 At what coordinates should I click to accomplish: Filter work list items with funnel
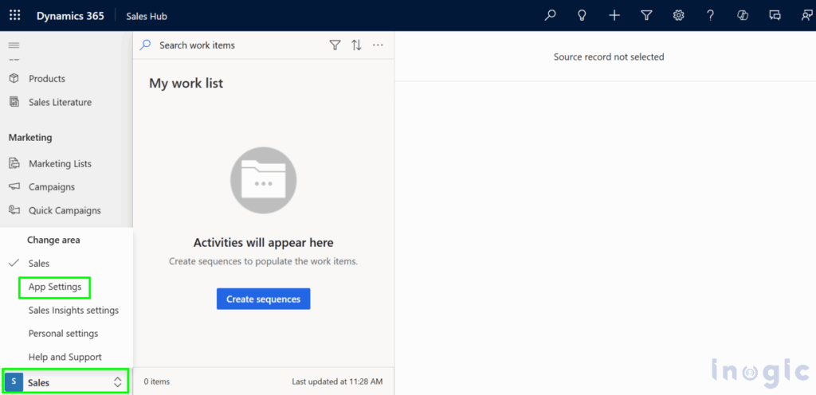[335, 45]
